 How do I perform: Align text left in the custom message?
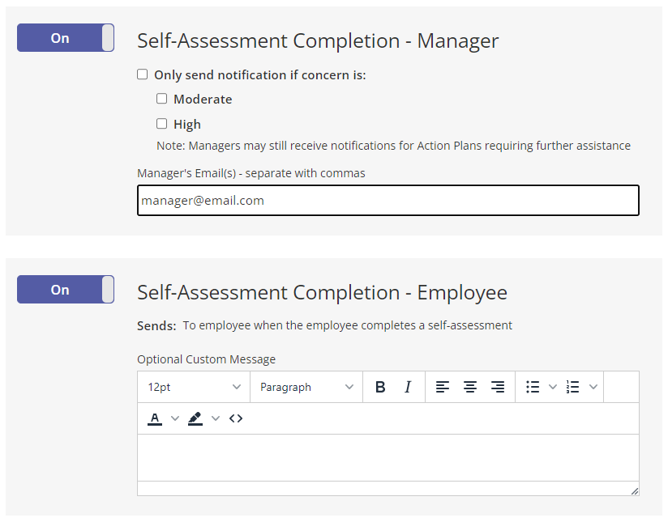click(442, 387)
